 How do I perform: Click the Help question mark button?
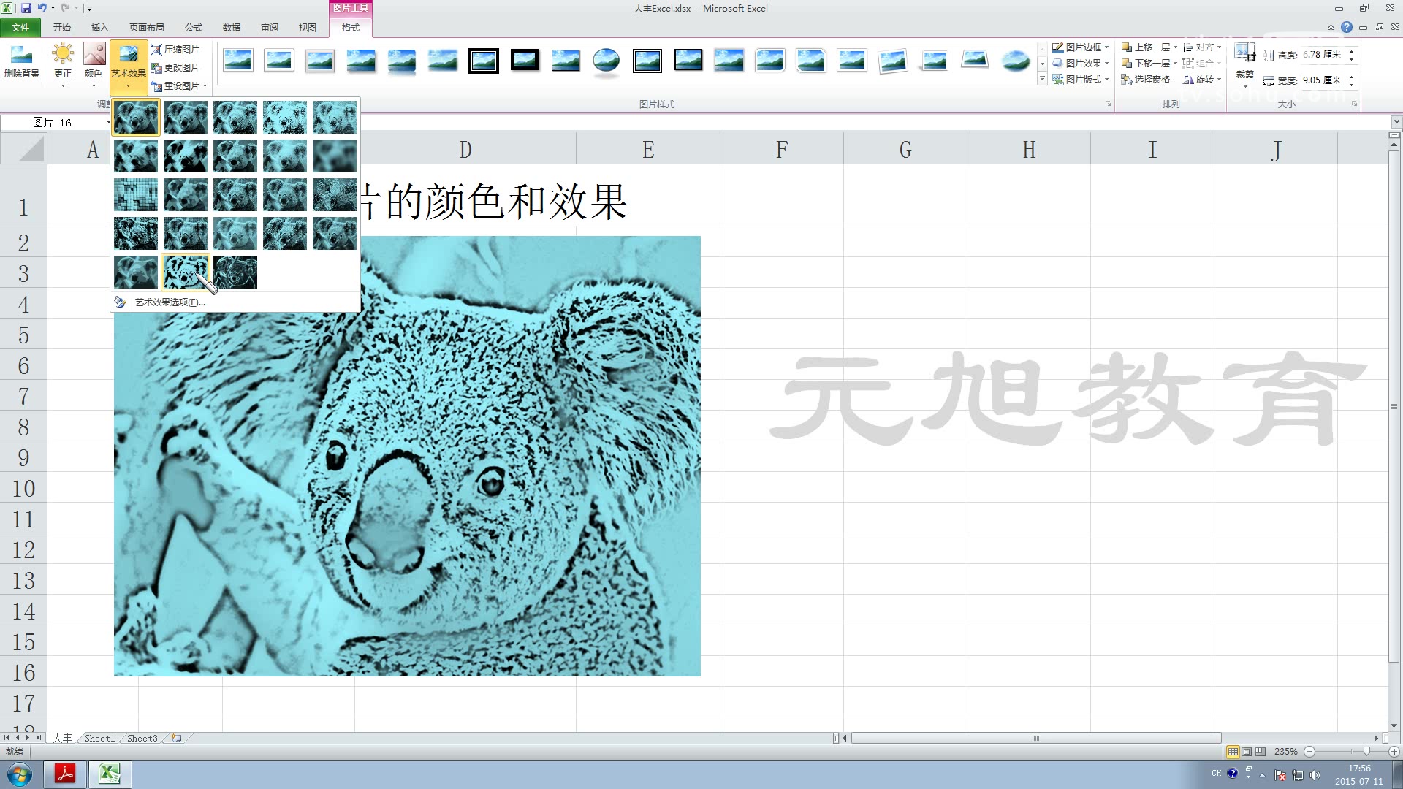[1347, 27]
